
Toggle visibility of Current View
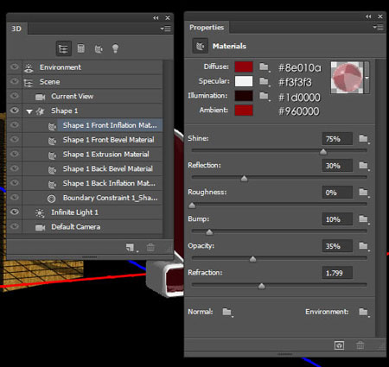point(15,96)
